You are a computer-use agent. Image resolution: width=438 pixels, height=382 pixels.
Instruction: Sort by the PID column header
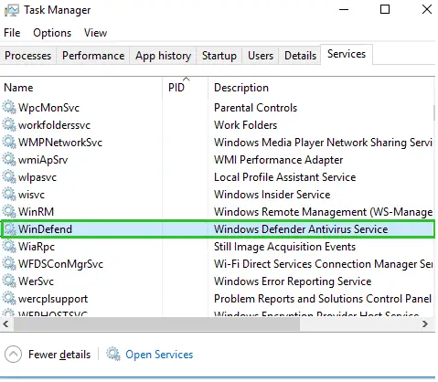(186, 88)
